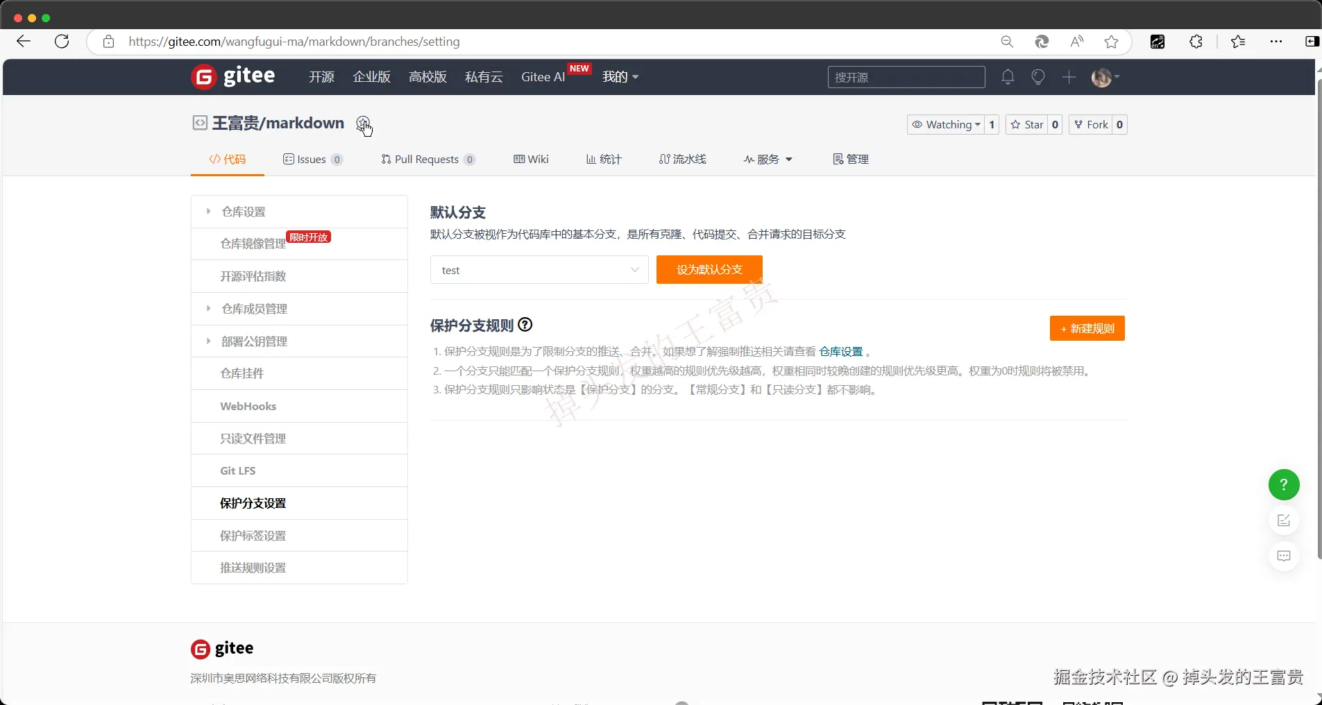Open the browser favorites list icon
This screenshot has height=705, width=1322.
pyautogui.click(x=1238, y=42)
